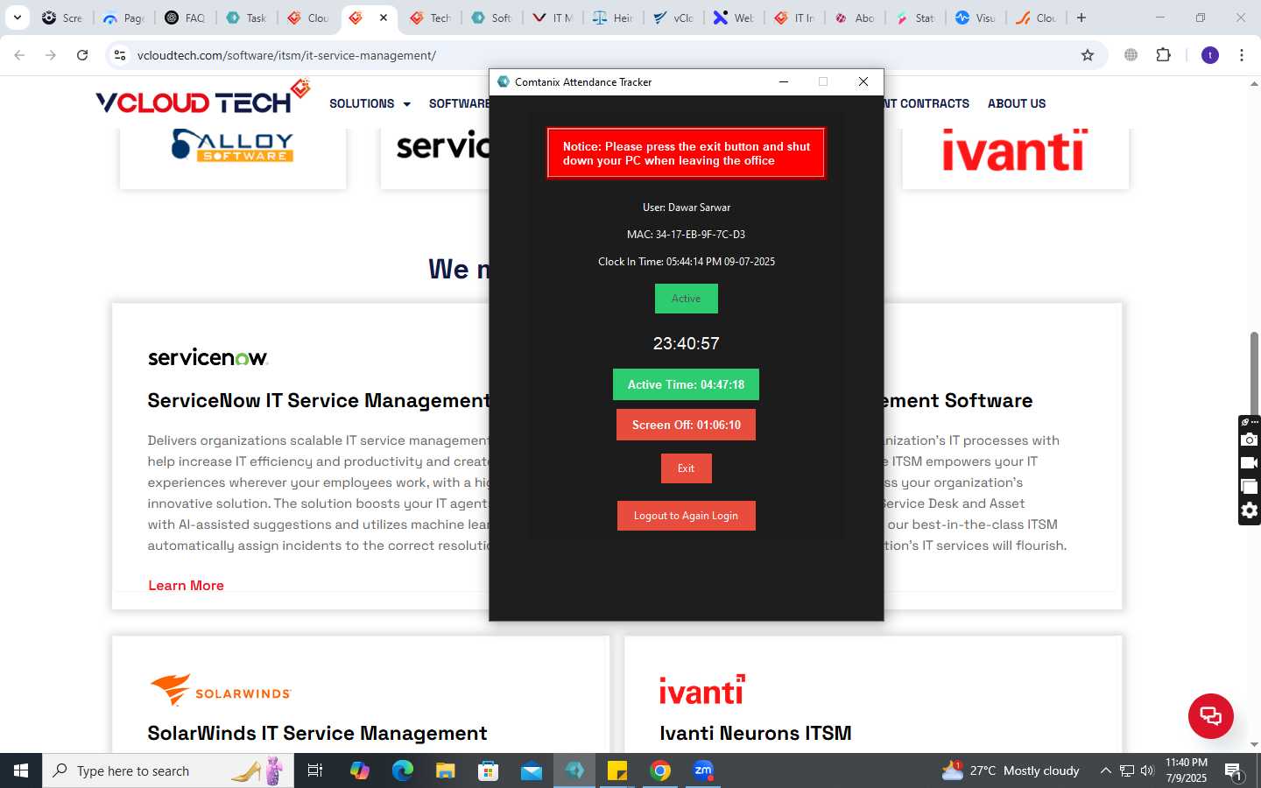
Task: Click the video record icon in side toolbar
Action: pos(1250,463)
